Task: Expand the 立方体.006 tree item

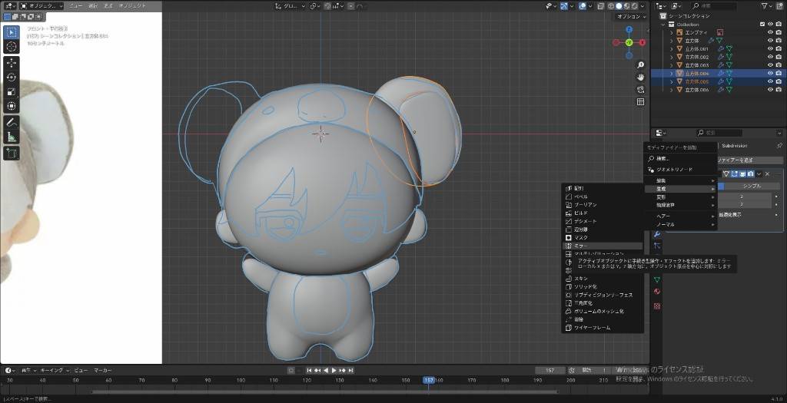Action: pos(671,91)
